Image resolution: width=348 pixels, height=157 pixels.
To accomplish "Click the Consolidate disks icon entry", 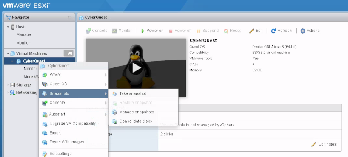I will pyautogui.click(x=114, y=121).
